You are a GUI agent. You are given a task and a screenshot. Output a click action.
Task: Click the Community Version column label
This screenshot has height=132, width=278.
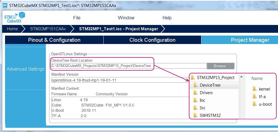point(111,94)
